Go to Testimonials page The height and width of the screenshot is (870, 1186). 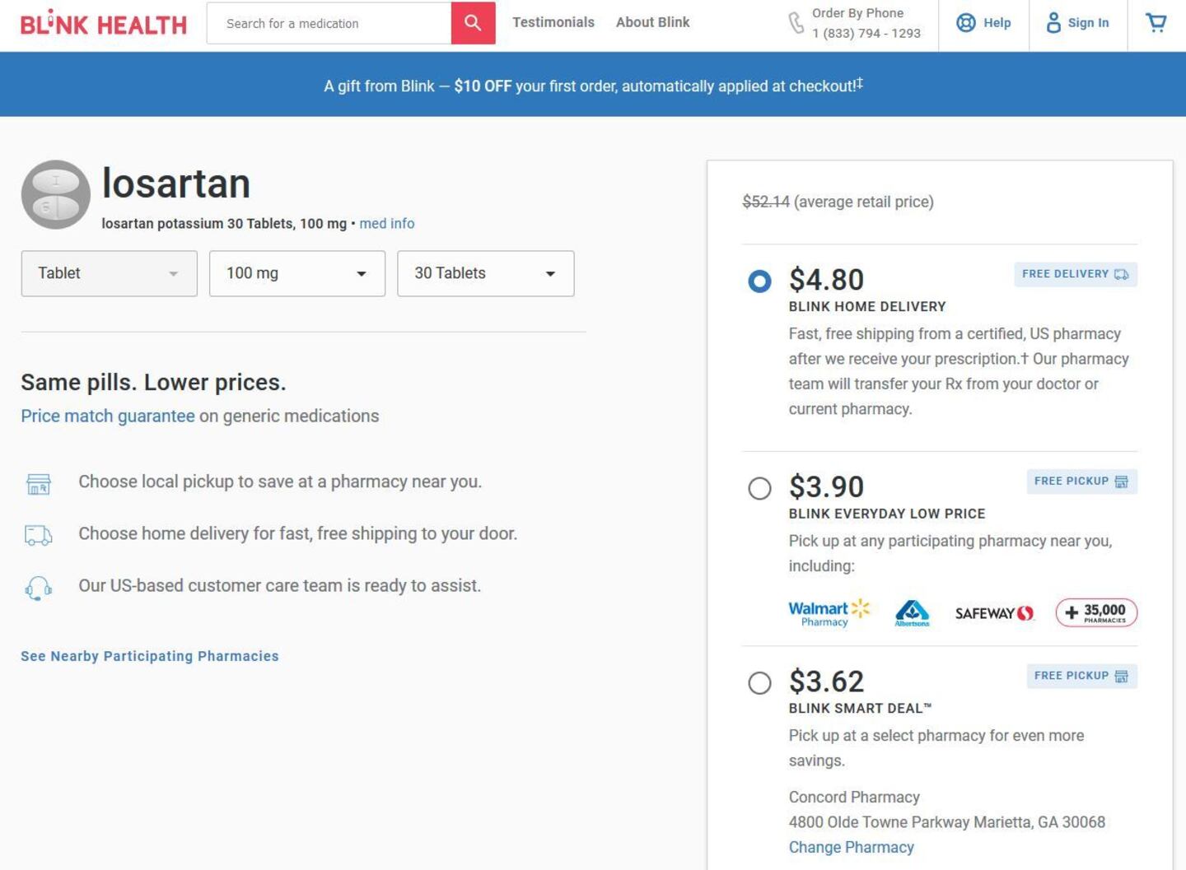pos(553,22)
